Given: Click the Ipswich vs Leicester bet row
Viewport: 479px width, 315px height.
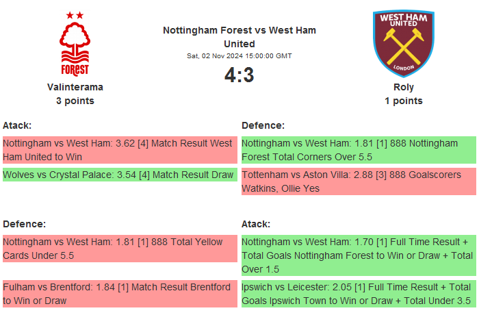Looking at the screenshot, I should (359, 294).
